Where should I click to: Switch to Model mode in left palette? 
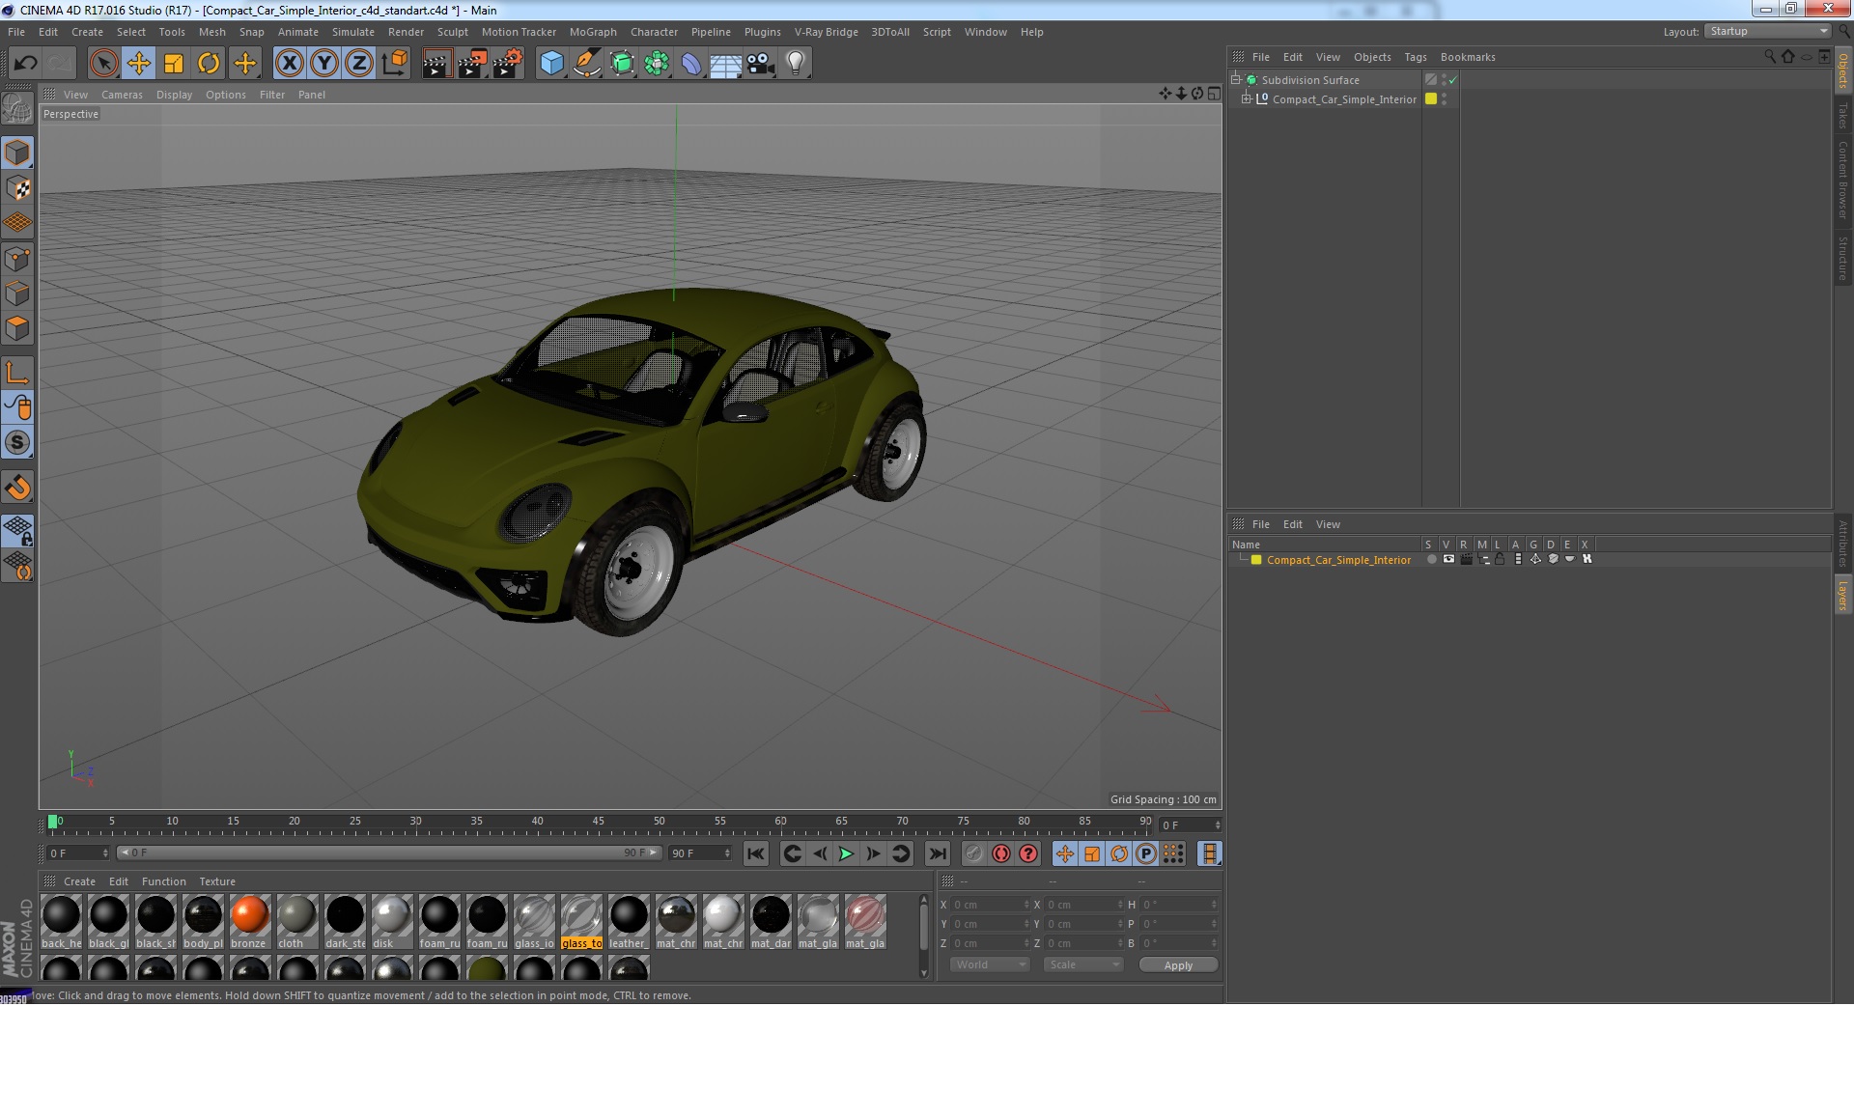point(17,154)
